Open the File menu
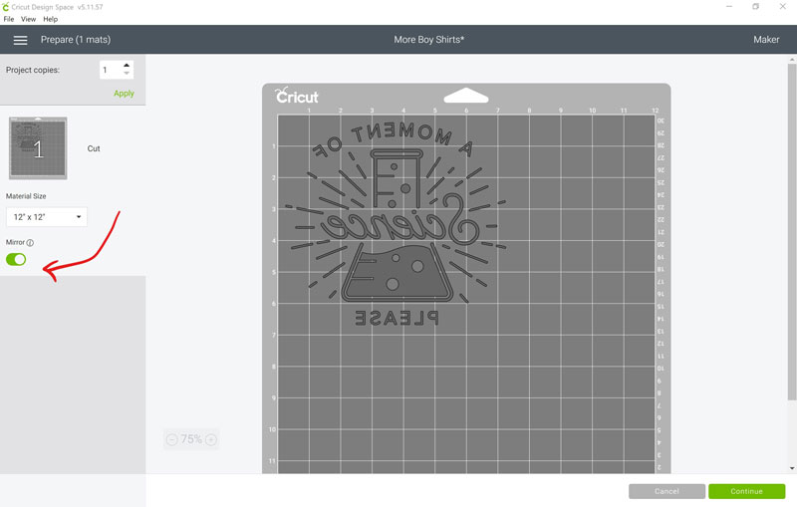The height and width of the screenshot is (507, 797). [x=9, y=19]
